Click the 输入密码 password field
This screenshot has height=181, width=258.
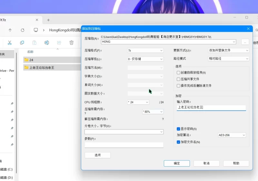pos(211,107)
